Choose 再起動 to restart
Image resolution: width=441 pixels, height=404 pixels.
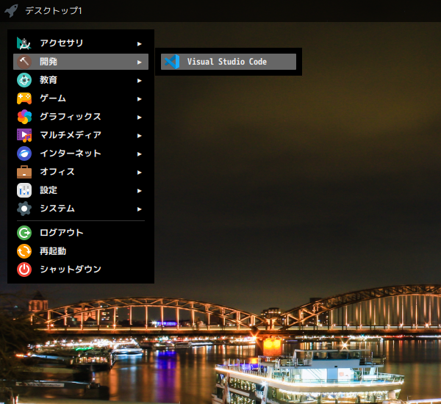81,251
